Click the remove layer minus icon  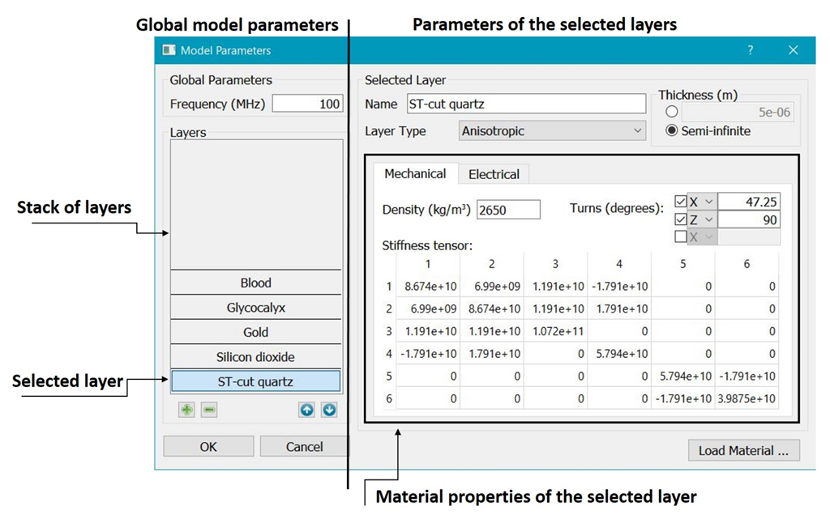point(209,410)
